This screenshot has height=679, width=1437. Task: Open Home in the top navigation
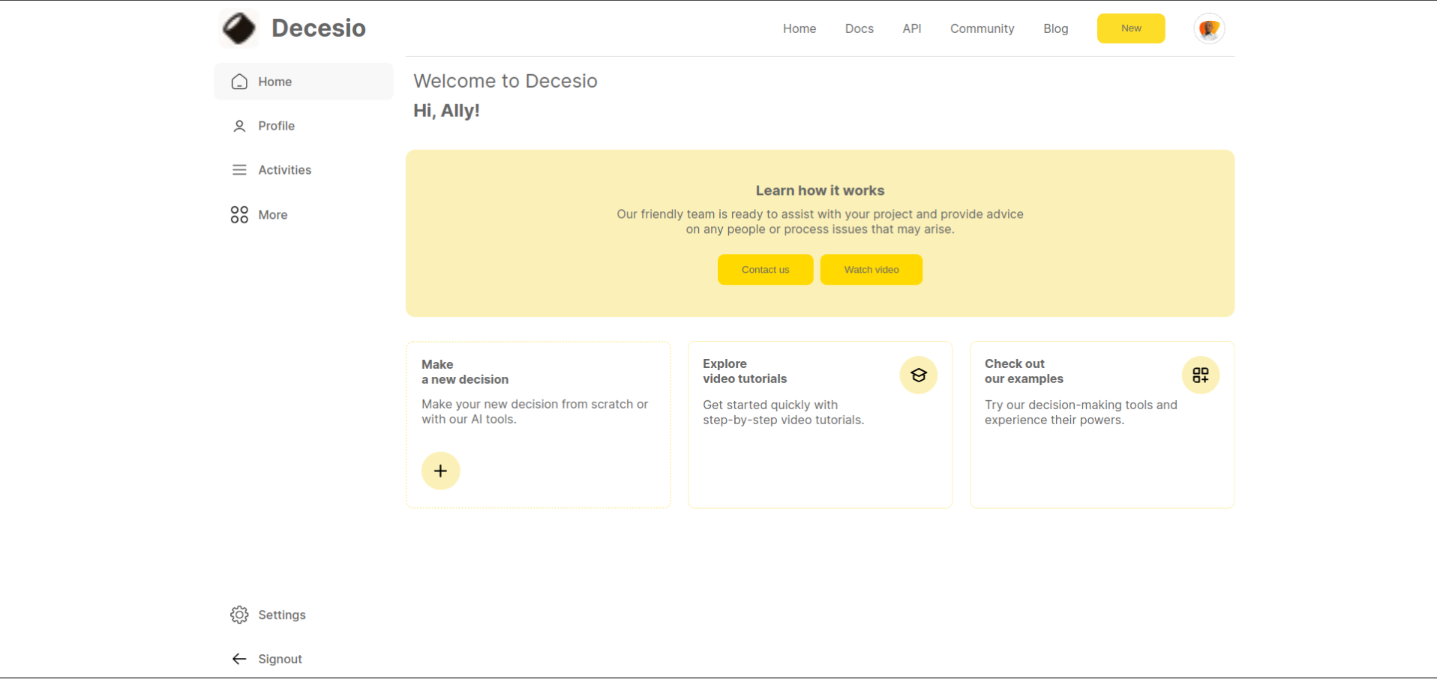799,28
